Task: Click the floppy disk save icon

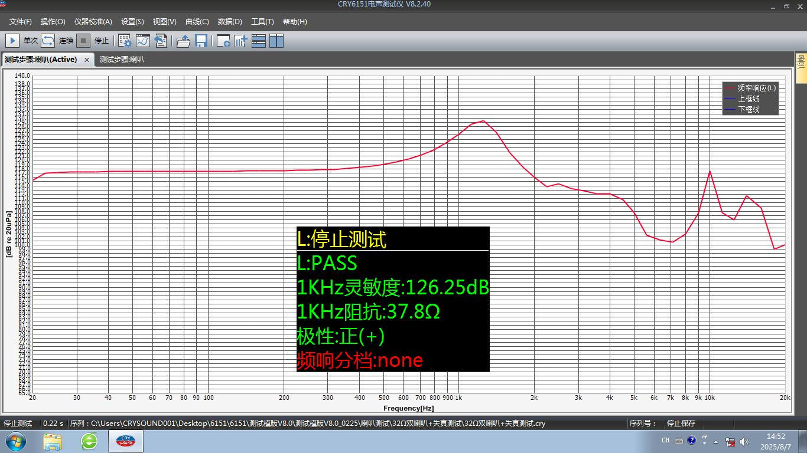Action: [201, 41]
